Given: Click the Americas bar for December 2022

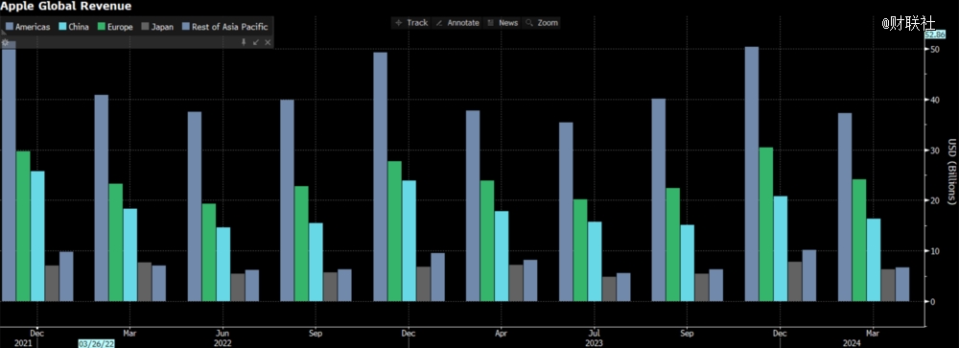Looking at the screenshot, I should pyautogui.click(x=381, y=176).
